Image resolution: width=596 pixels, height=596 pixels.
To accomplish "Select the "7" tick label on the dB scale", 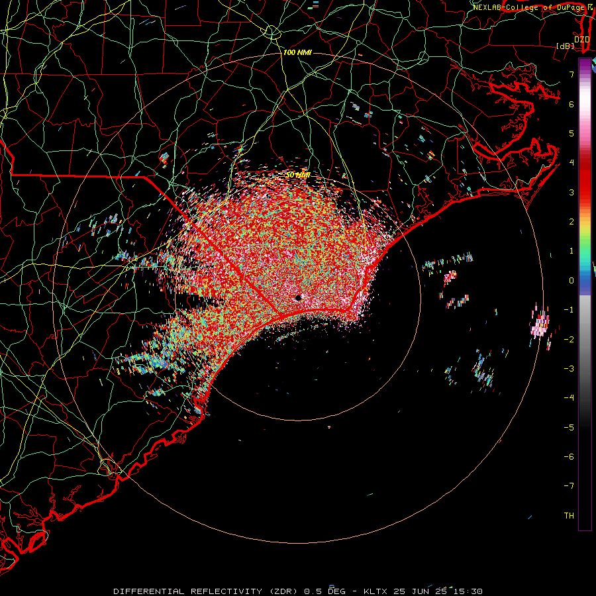I will point(571,74).
